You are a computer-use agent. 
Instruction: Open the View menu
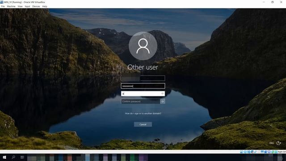tap(20, 6)
